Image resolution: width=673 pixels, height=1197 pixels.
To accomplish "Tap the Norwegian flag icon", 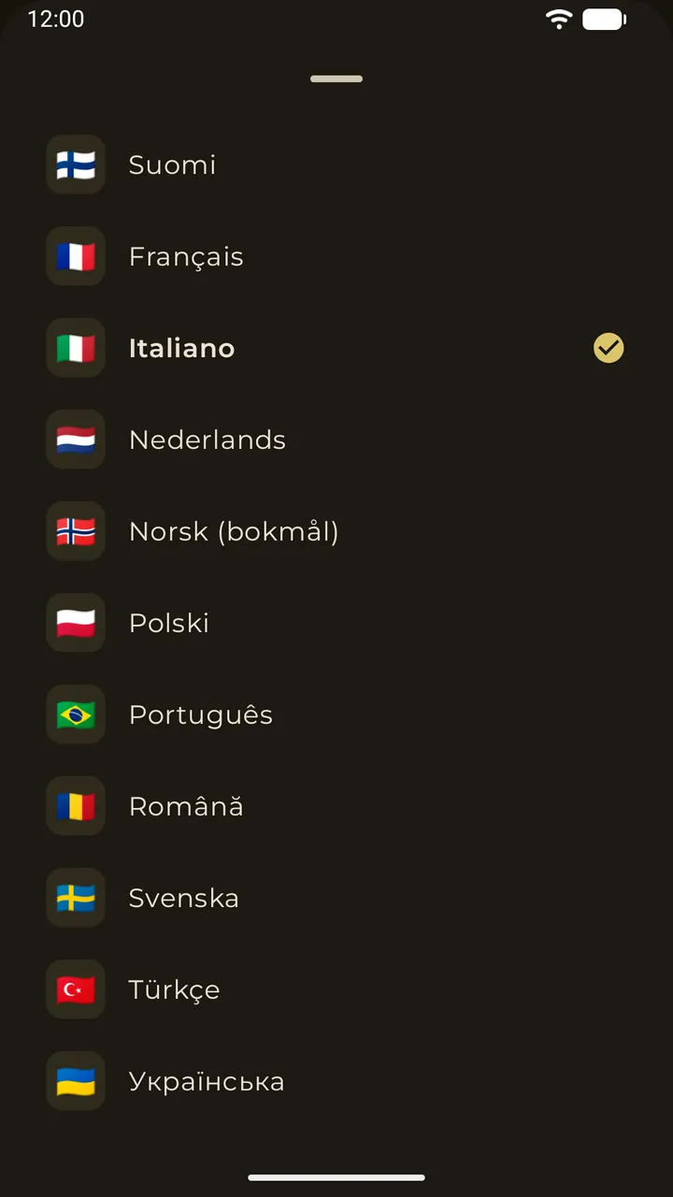I will click(x=76, y=531).
